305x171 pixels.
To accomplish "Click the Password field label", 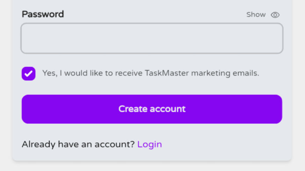I will pyautogui.click(x=43, y=14).
